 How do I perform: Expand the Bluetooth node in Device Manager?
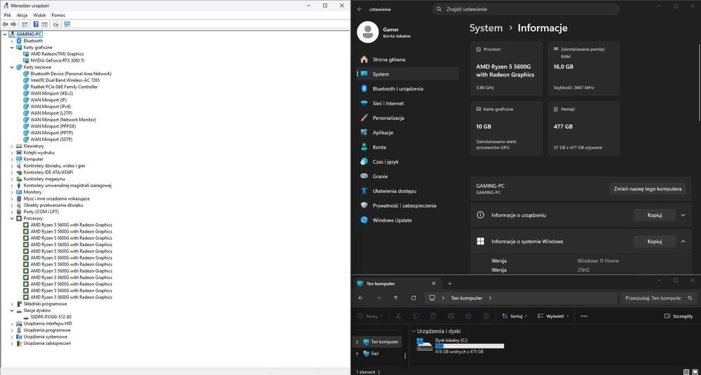click(x=12, y=41)
